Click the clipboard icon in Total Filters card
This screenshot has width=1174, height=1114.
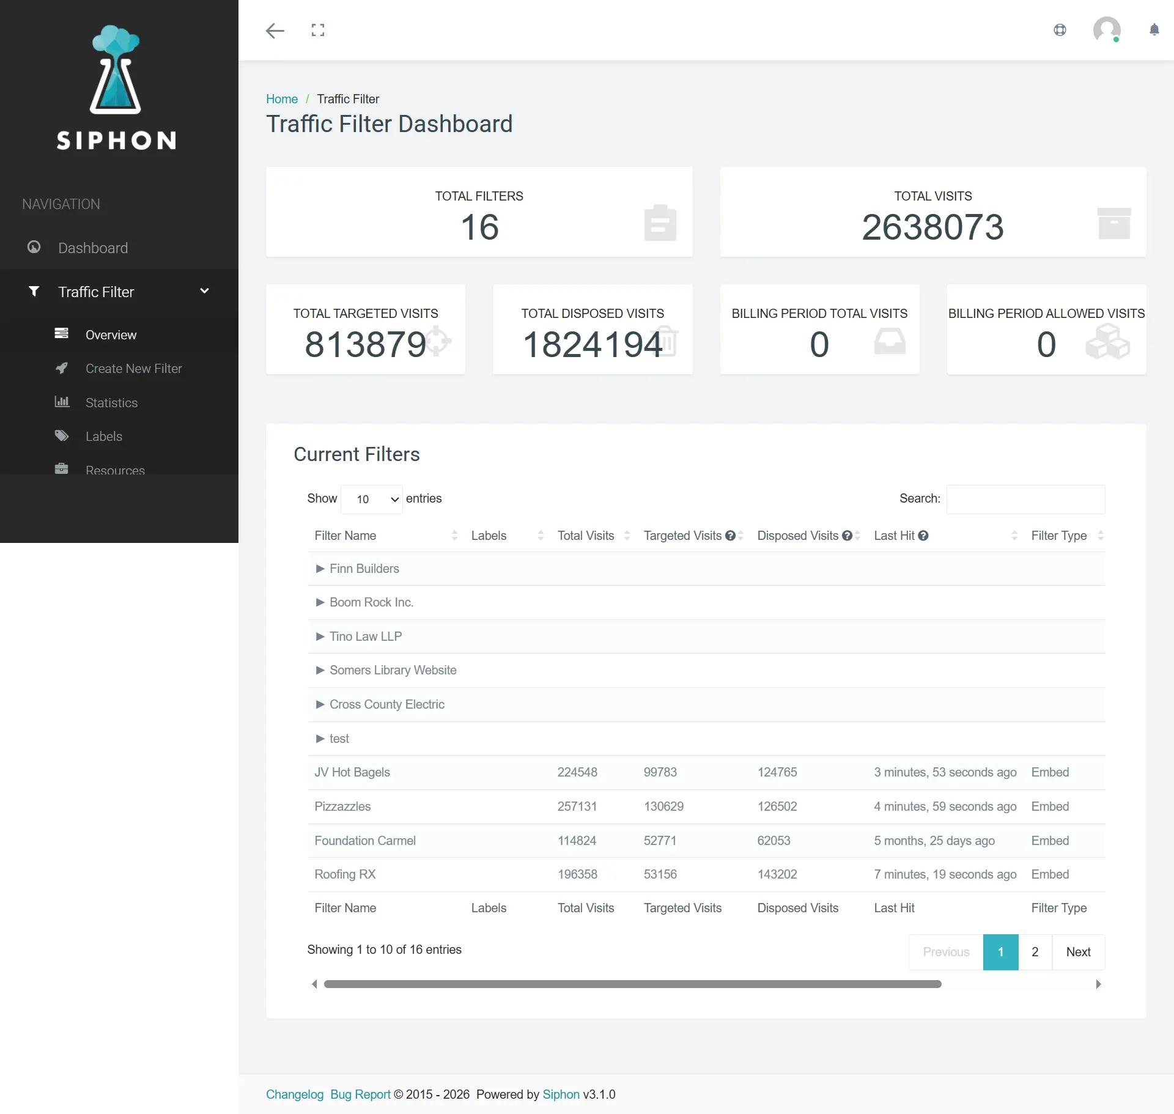pos(660,223)
